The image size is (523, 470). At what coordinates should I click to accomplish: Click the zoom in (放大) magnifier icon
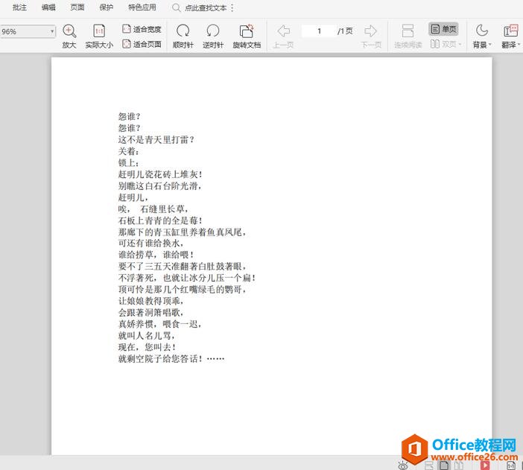coord(69,31)
